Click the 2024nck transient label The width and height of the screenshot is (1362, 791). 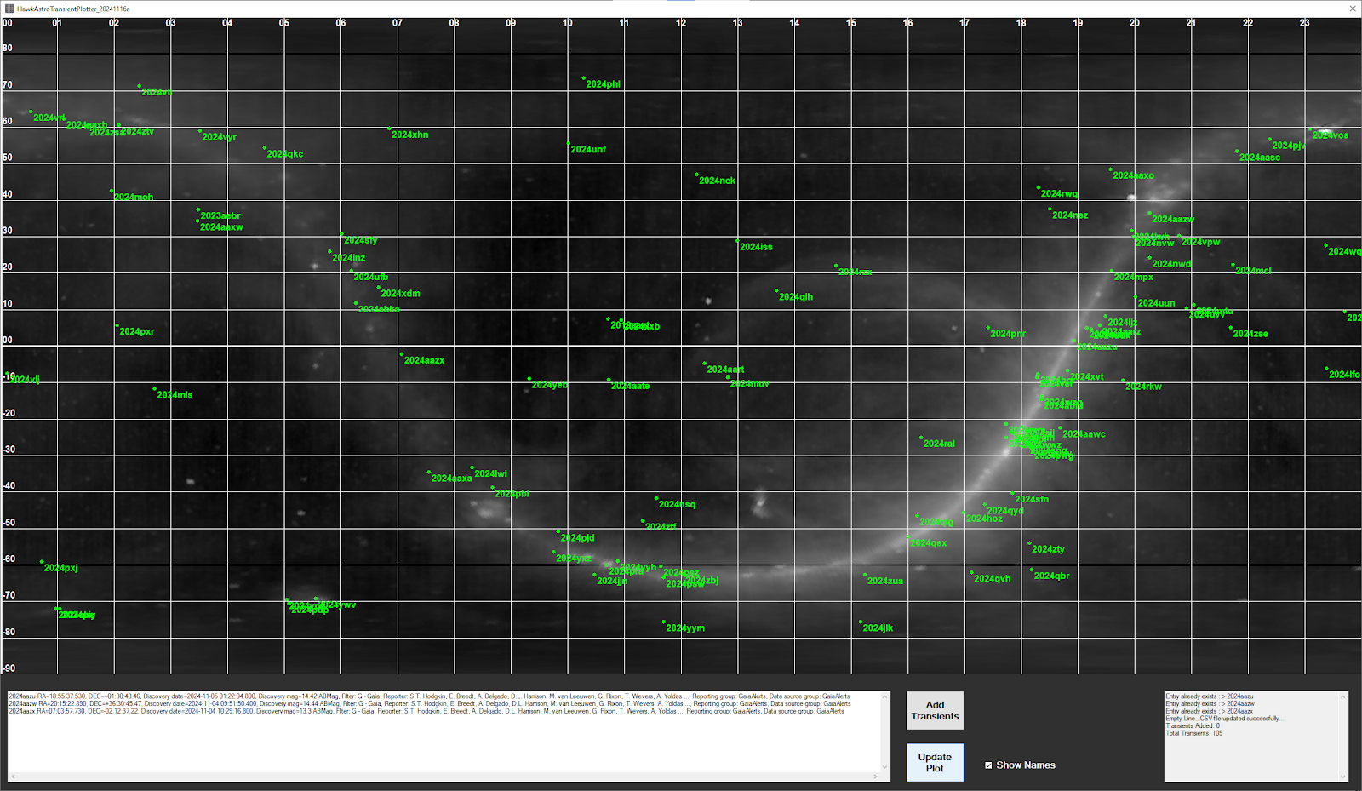(x=717, y=181)
